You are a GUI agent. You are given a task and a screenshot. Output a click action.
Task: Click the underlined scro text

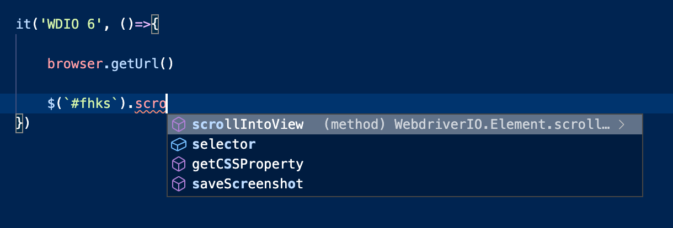[x=151, y=104]
